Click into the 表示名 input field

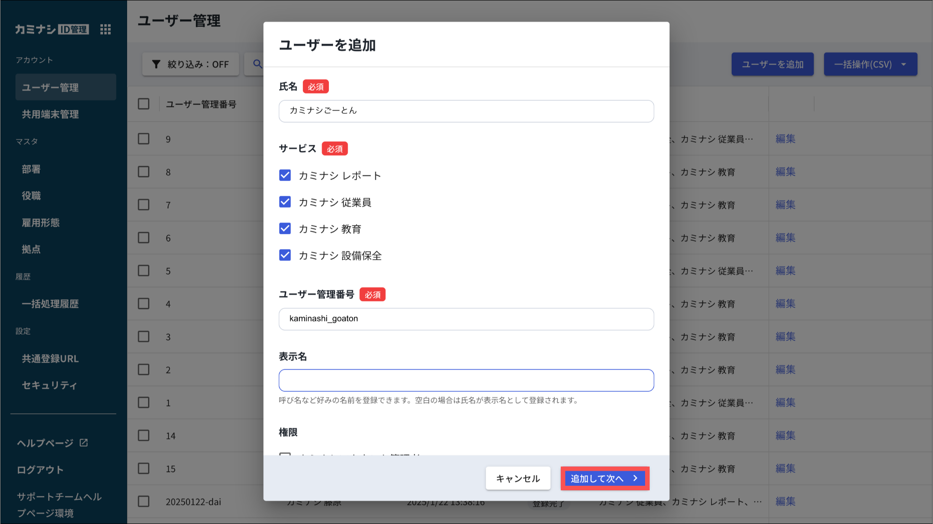[x=466, y=381]
